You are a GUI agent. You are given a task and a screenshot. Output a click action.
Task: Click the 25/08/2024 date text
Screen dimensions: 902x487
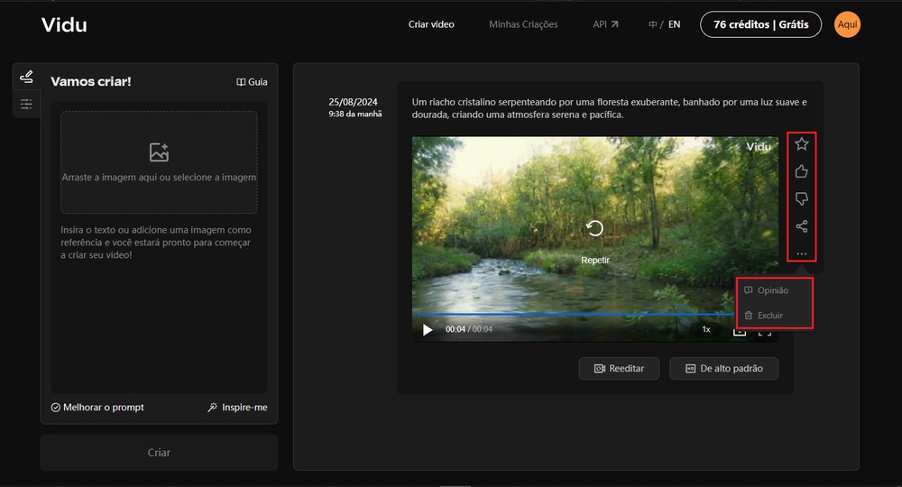(353, 102)
